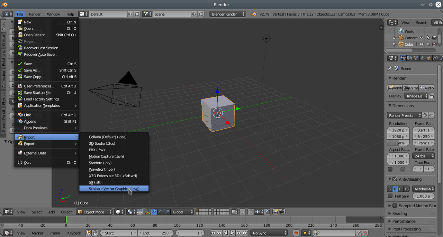Insert keyframes with key icon

click(358, 233)
